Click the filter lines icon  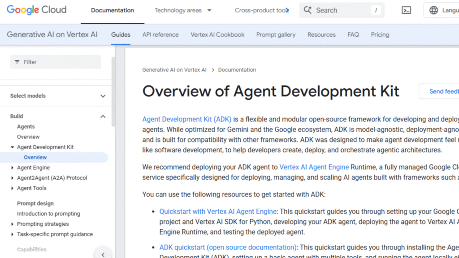[17, 62]
